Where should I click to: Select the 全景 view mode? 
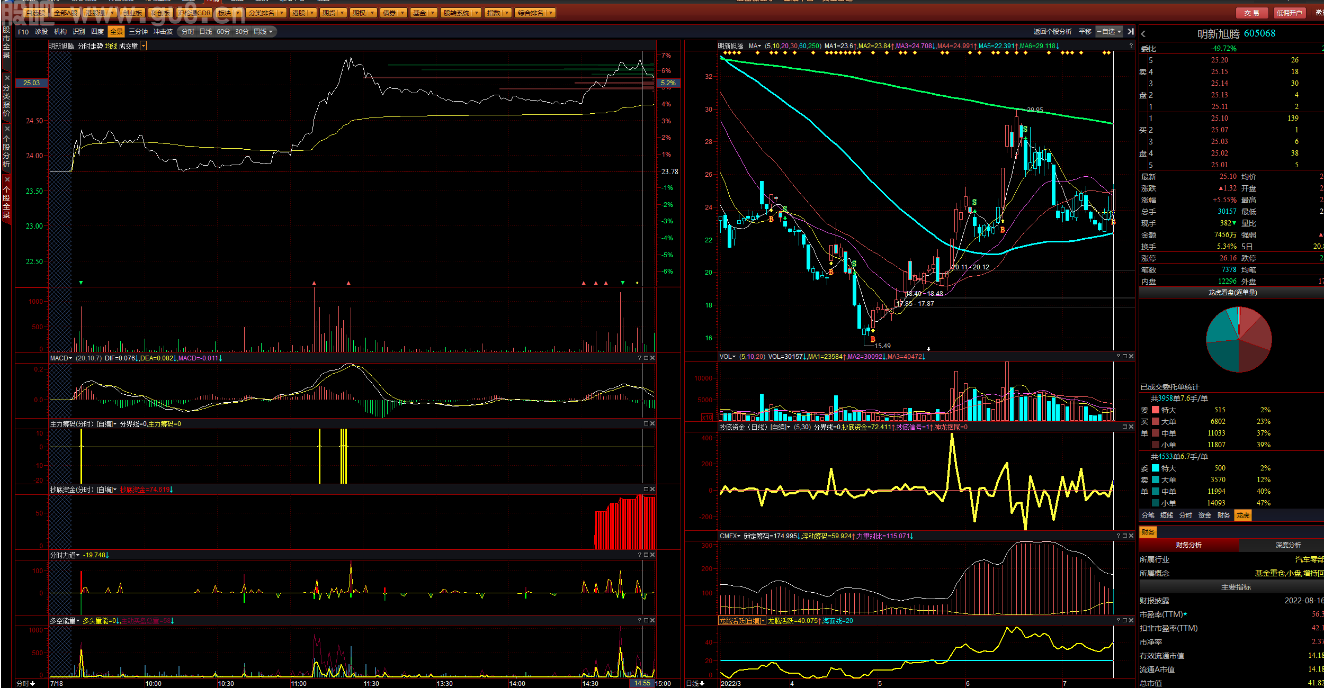(117, 32)
